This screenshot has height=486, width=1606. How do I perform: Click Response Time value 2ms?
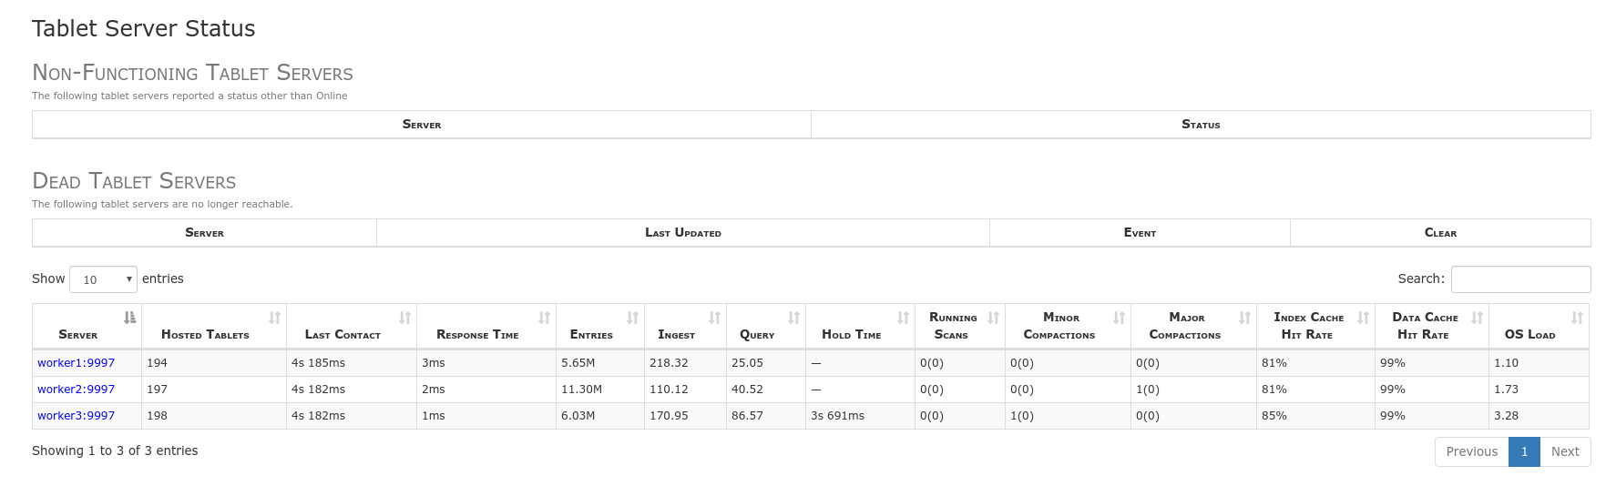(433, 390)
